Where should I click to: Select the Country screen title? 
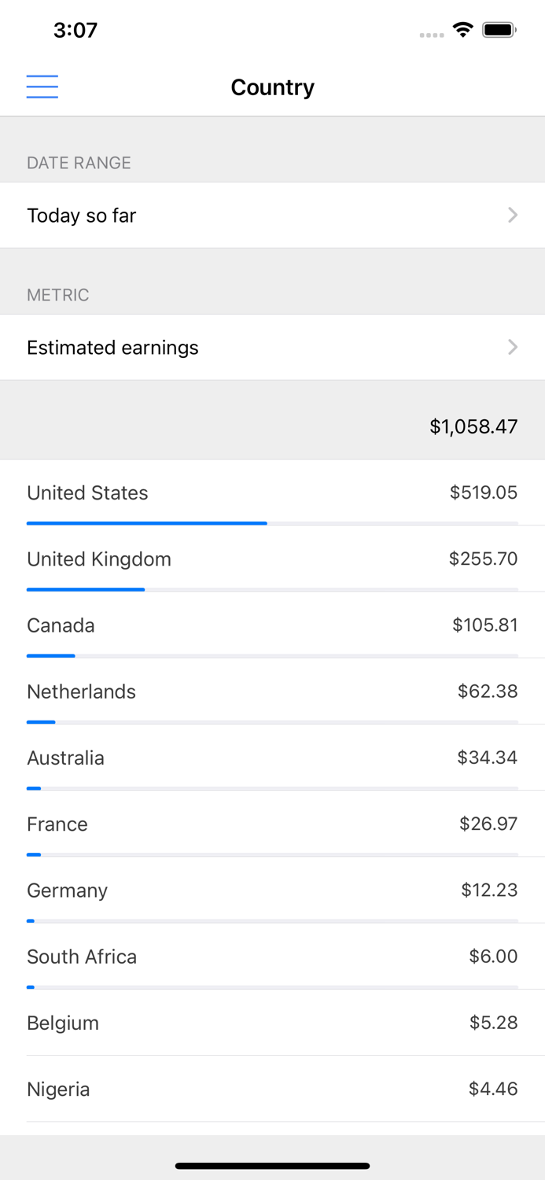(272, 87)
